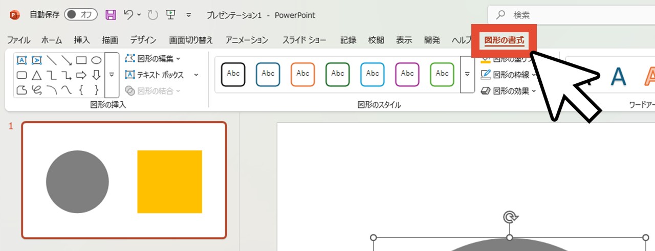Click the purple Save icon

tap(110, 15)
